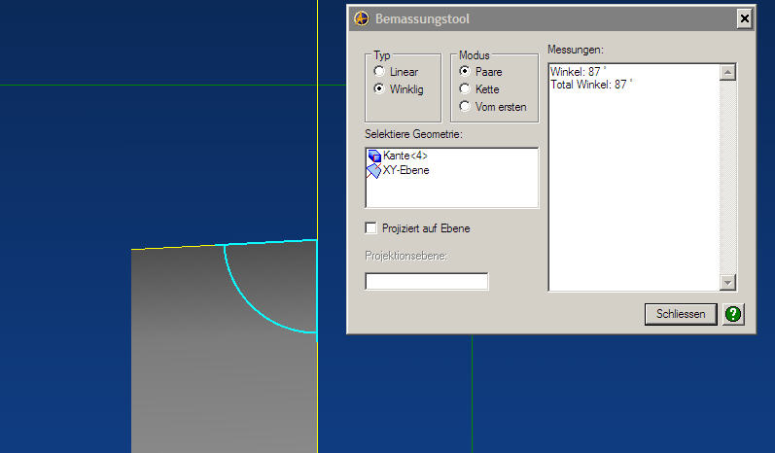The image size is (775, 453).
Task: Open help with the green question mark icon
Action: pyautogui.click(x=733, y=314)
